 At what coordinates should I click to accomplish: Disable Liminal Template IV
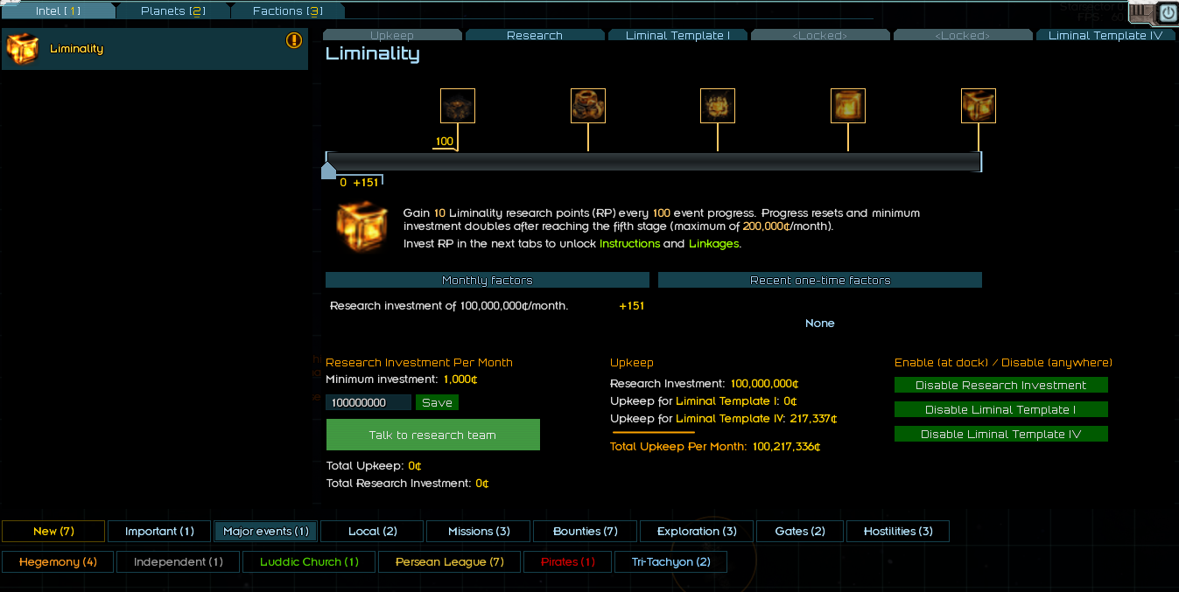(1000, 435)
